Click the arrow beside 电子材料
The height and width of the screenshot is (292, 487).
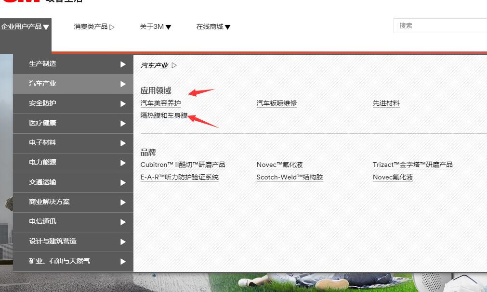(x=123, y=143)
